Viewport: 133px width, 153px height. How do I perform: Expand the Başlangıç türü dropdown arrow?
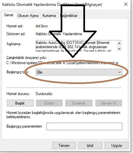(x=119, y=72)
